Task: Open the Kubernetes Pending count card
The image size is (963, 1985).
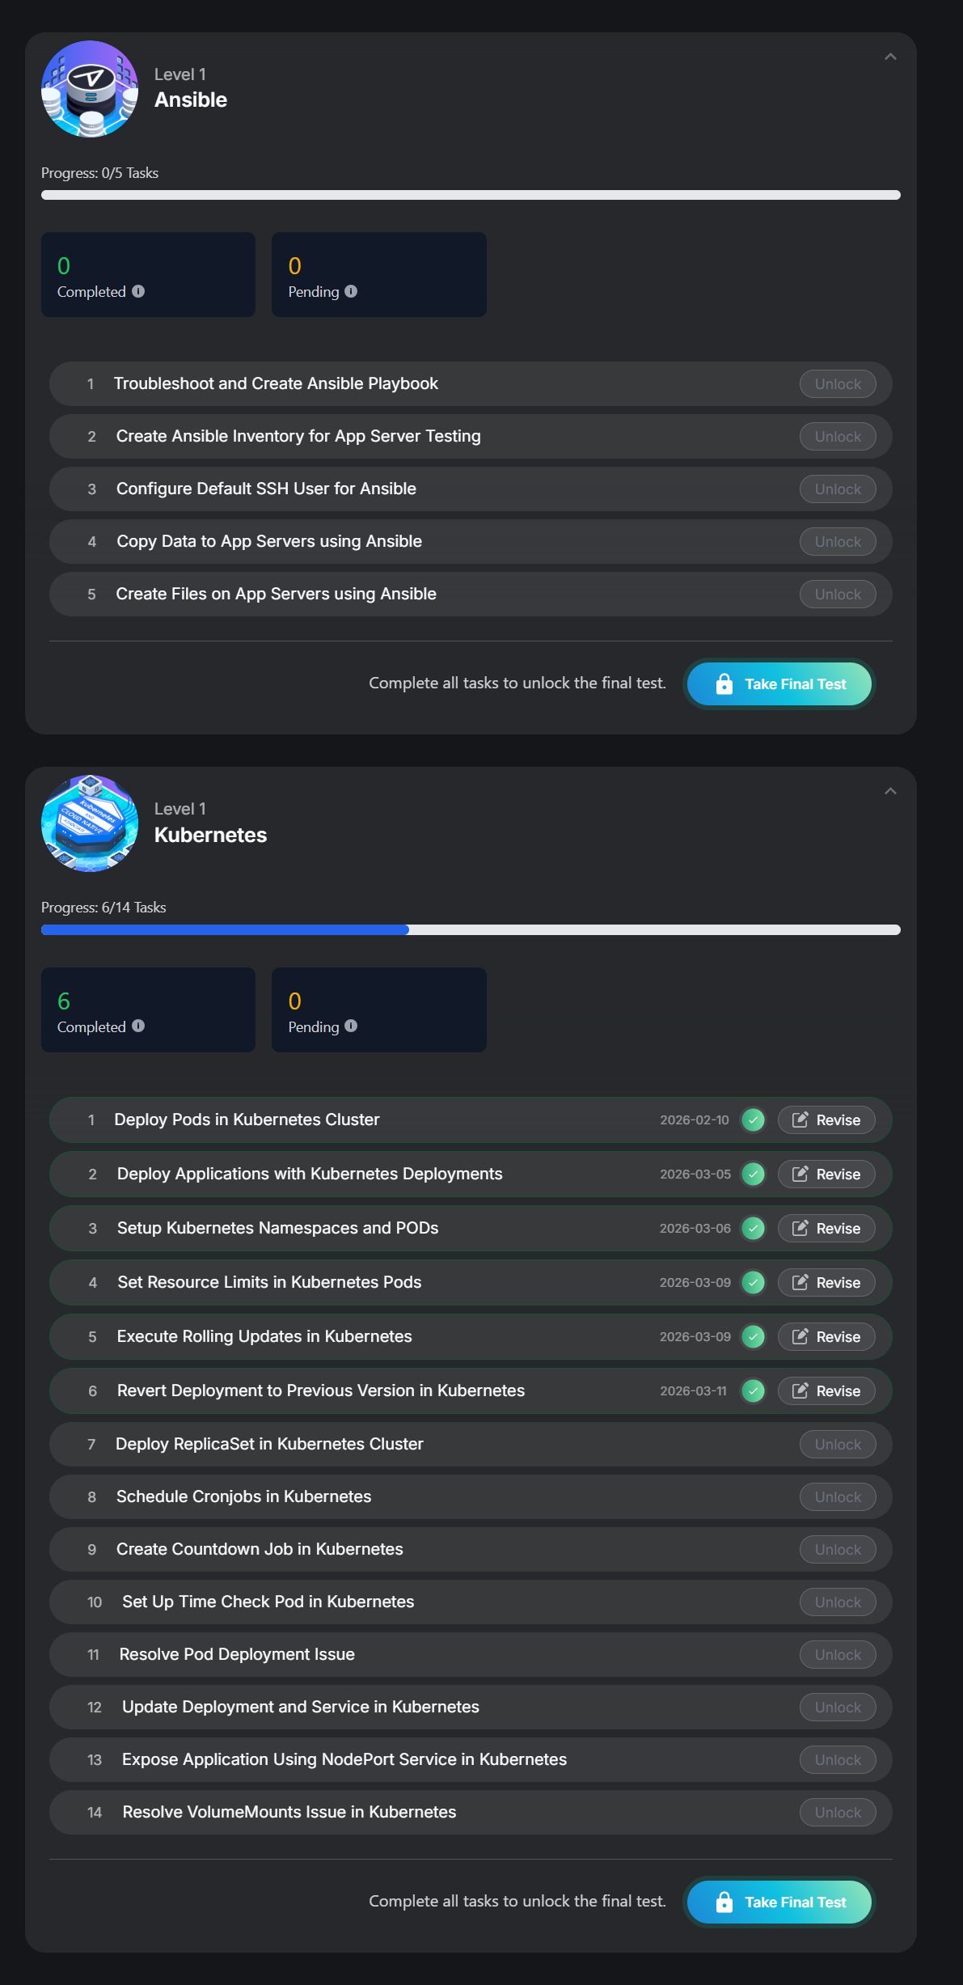Action: pyautogui.click(x=379, y=1009)
